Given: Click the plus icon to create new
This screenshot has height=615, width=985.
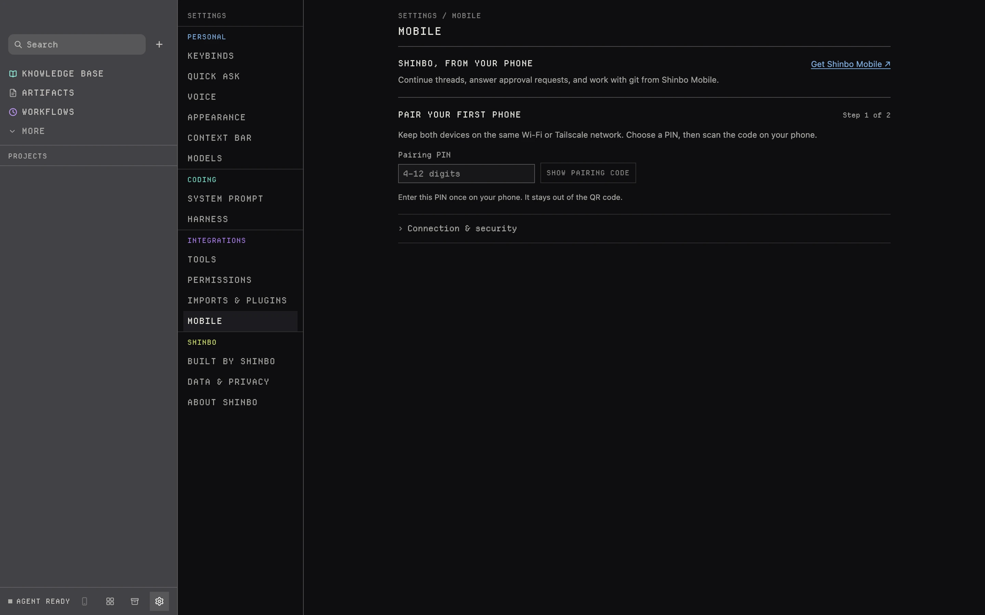Looking at the screenshot, I should tap(159, 44).
